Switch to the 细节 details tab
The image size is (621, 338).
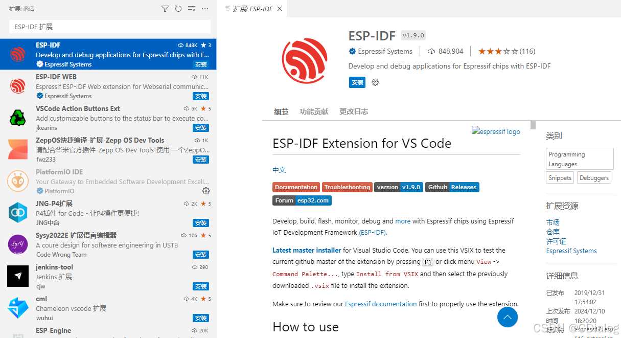click(281, 111)
